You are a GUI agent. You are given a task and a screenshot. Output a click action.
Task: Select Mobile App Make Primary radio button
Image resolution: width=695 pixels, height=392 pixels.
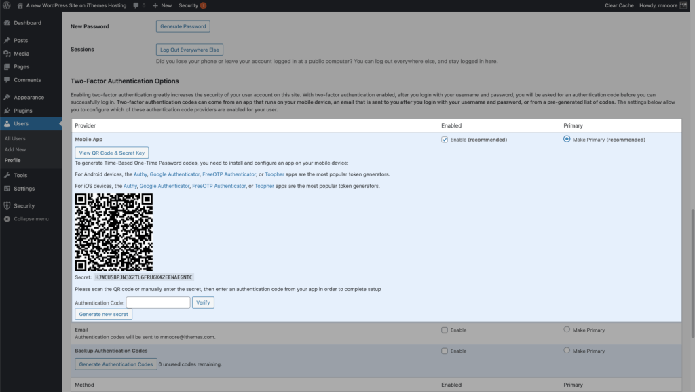(567, 139)
